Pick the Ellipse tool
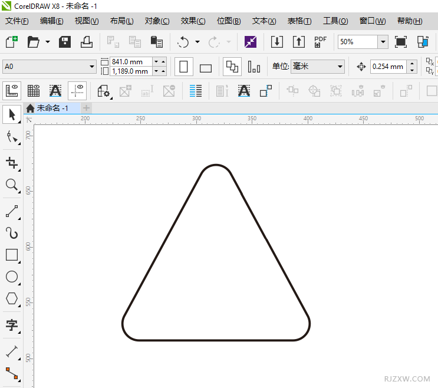Viewport: 438px width, 388px height. point(12,277)
